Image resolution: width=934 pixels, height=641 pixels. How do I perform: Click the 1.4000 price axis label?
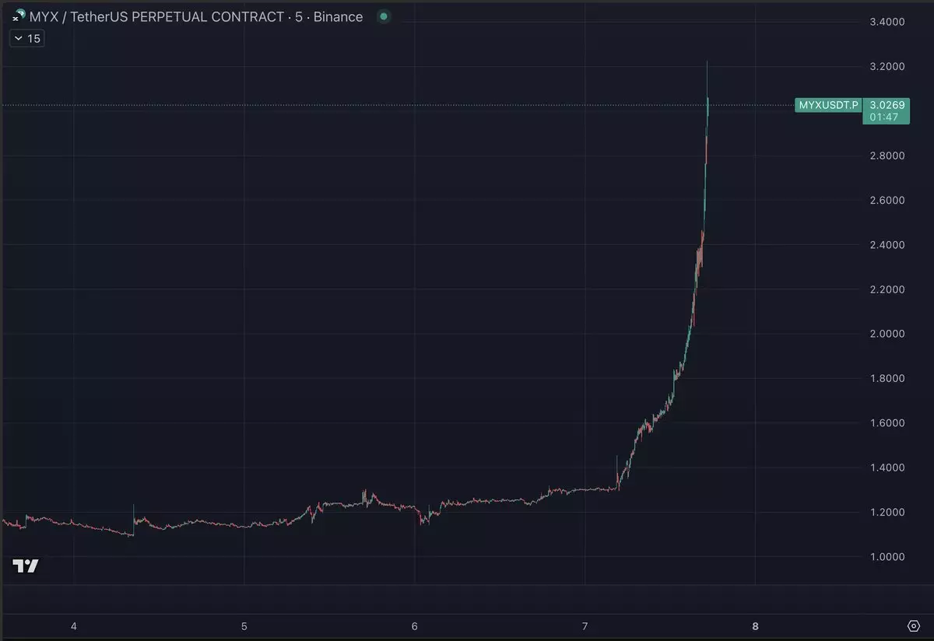(887, 468)
